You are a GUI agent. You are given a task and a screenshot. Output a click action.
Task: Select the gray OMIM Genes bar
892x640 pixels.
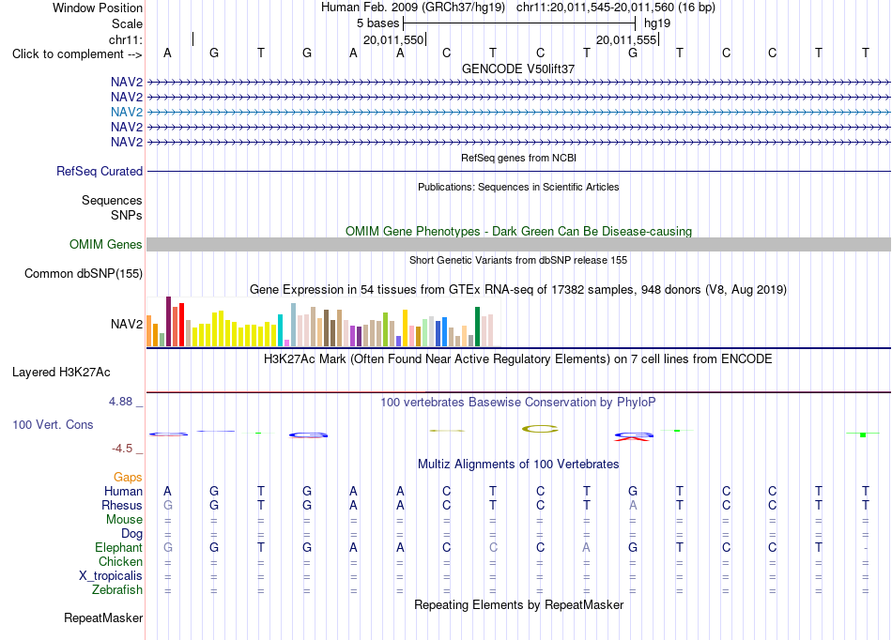pos(518,244)
